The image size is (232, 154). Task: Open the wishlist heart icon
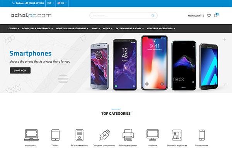pos(209,15)
